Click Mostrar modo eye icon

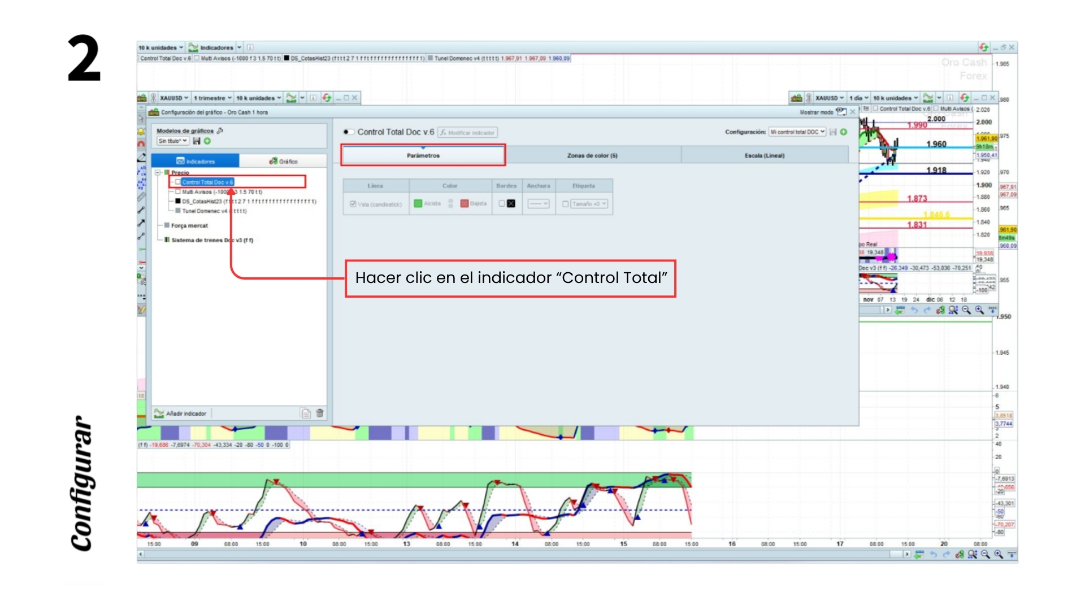click(841, 112)
